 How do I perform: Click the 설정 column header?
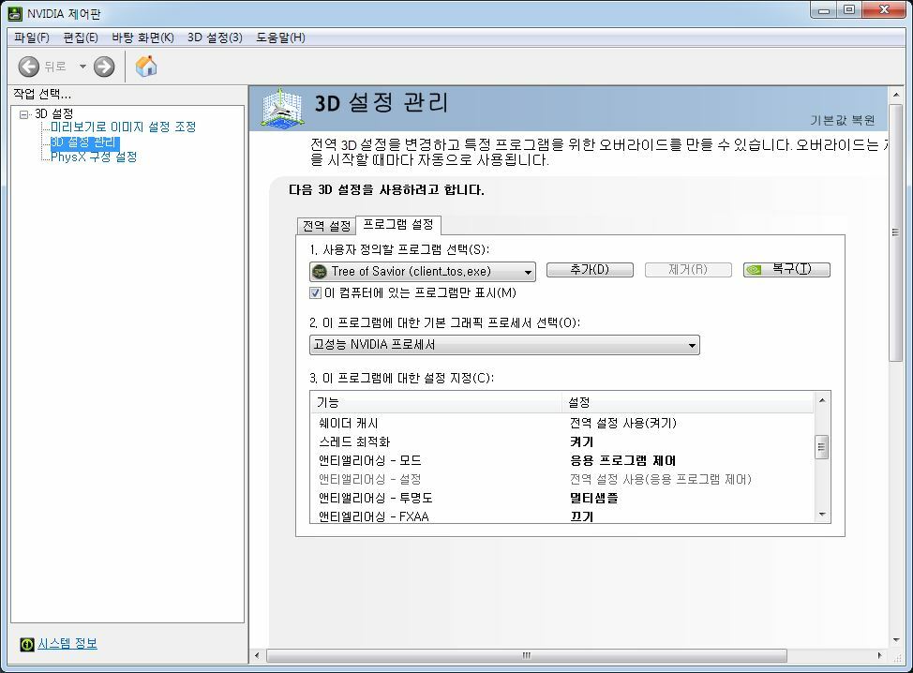click(x=688, y=402)
